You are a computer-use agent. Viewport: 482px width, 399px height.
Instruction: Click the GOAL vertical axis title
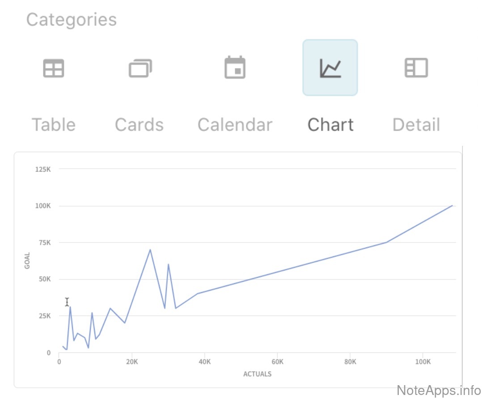coord(28,260)
